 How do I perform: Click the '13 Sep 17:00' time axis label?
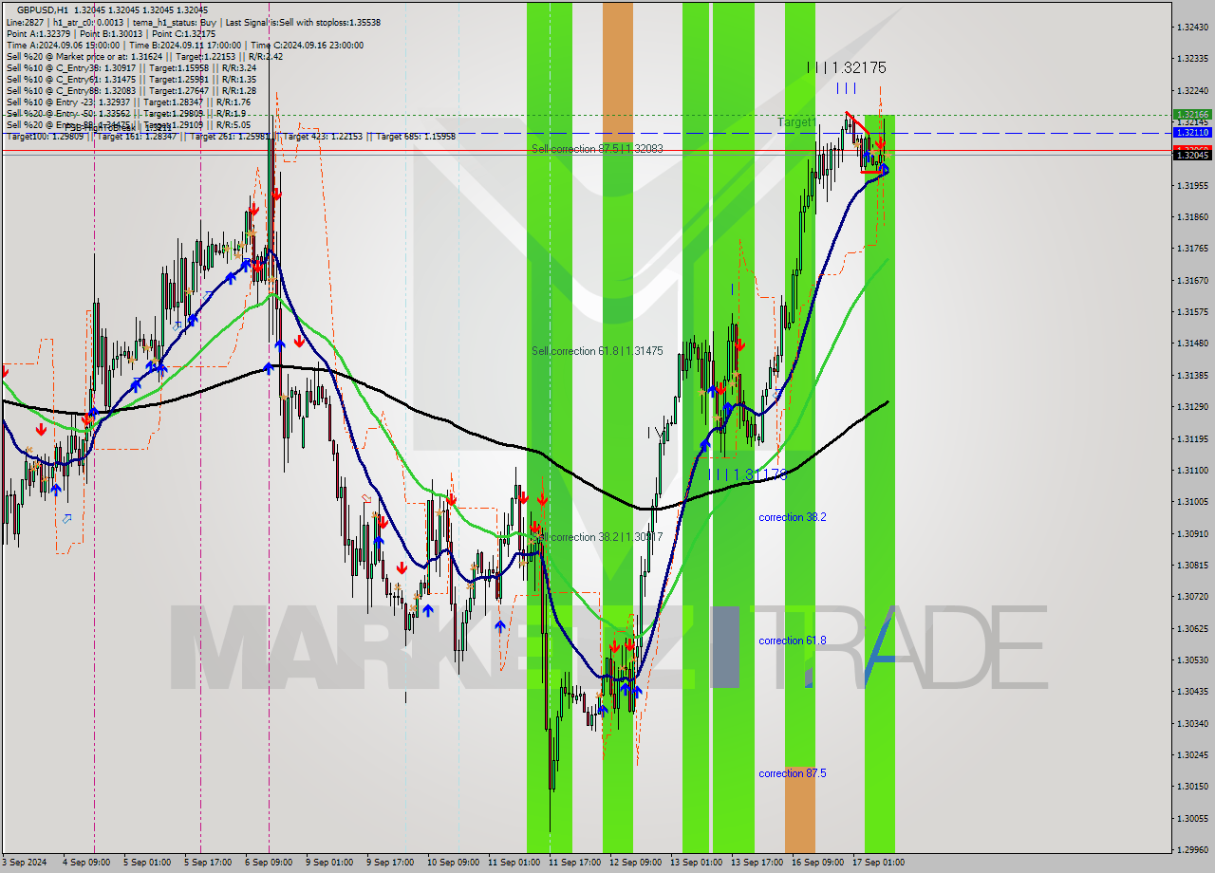point(756,863)
